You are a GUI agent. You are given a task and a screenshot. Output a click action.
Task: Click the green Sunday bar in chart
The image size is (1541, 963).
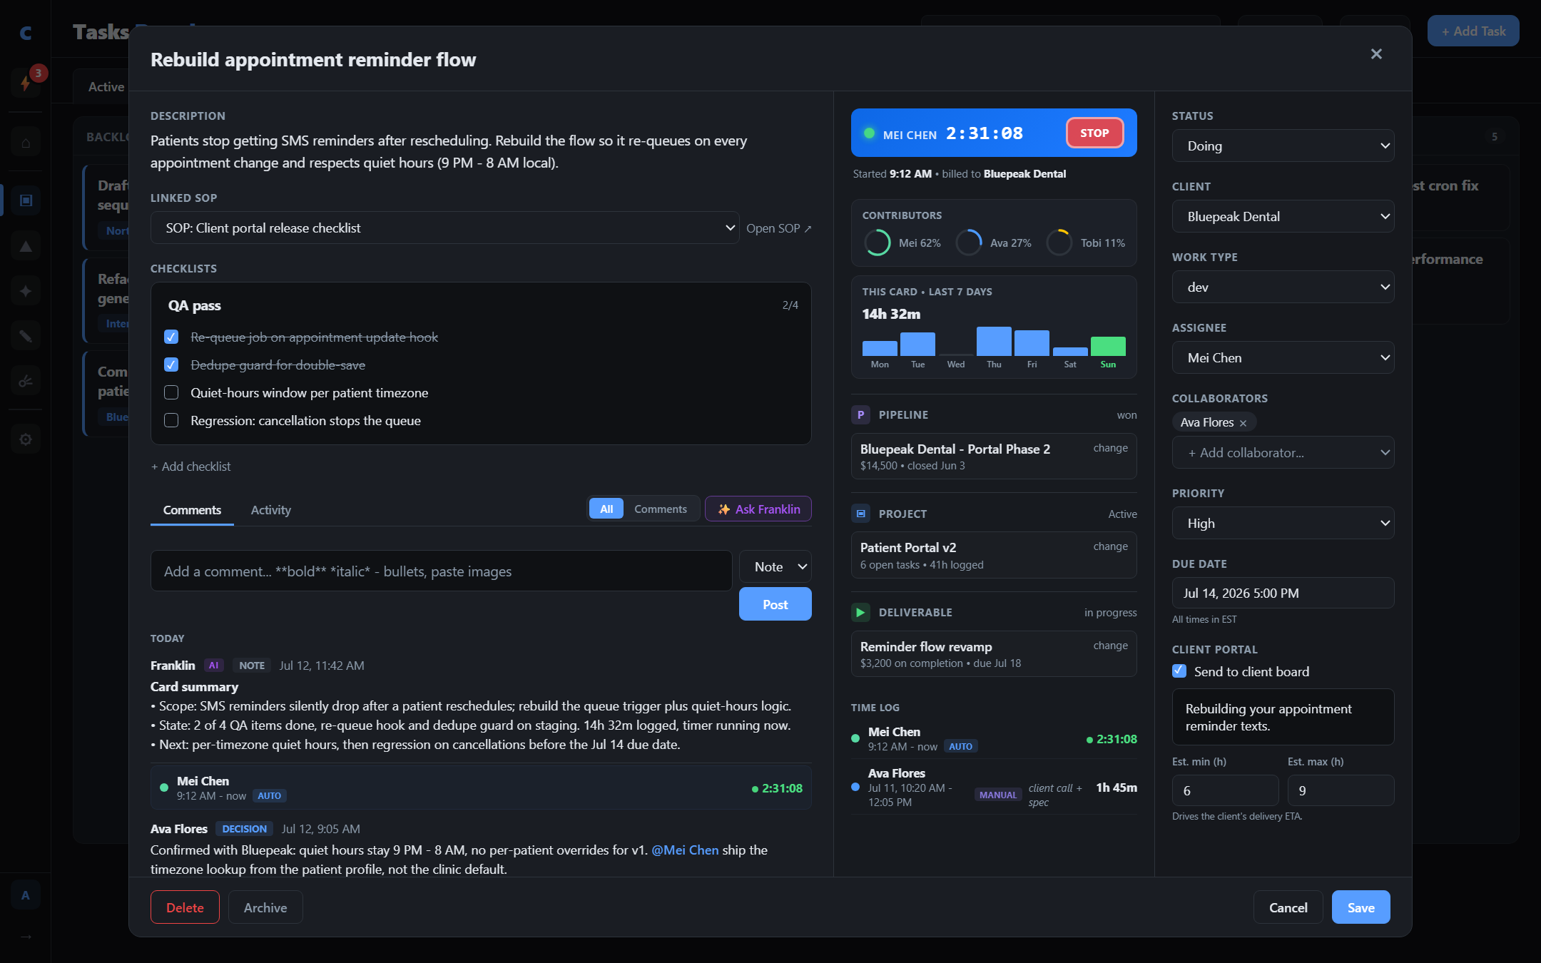(x=1108, y=346)
